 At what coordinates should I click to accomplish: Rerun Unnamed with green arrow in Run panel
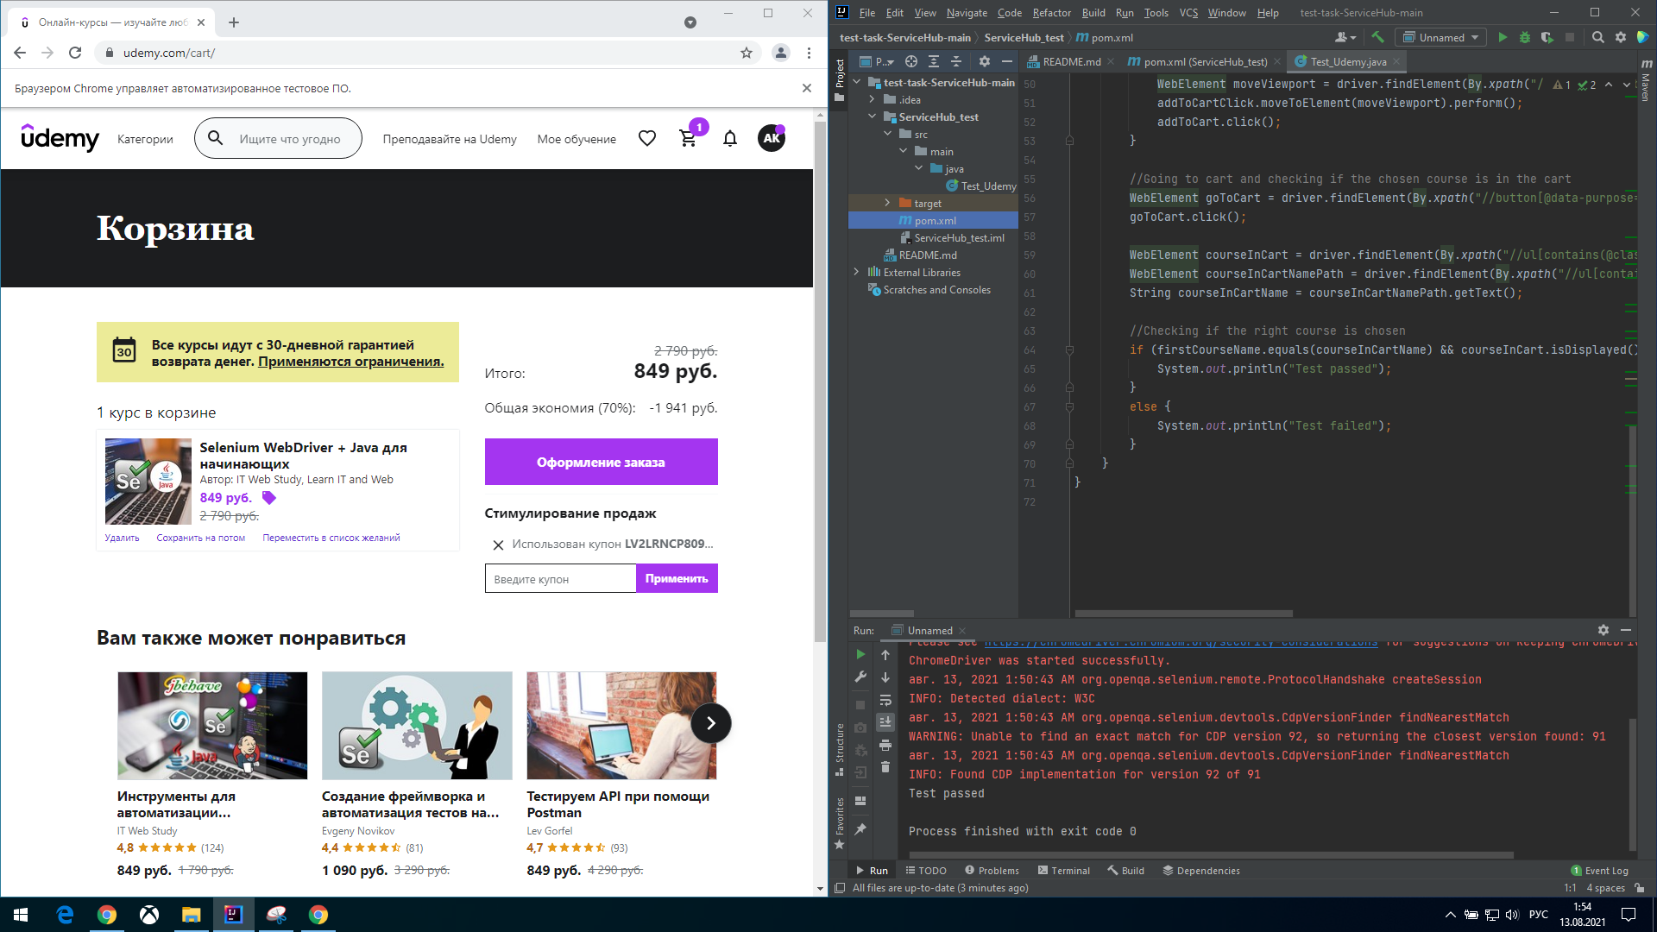(x=860, y=655)
